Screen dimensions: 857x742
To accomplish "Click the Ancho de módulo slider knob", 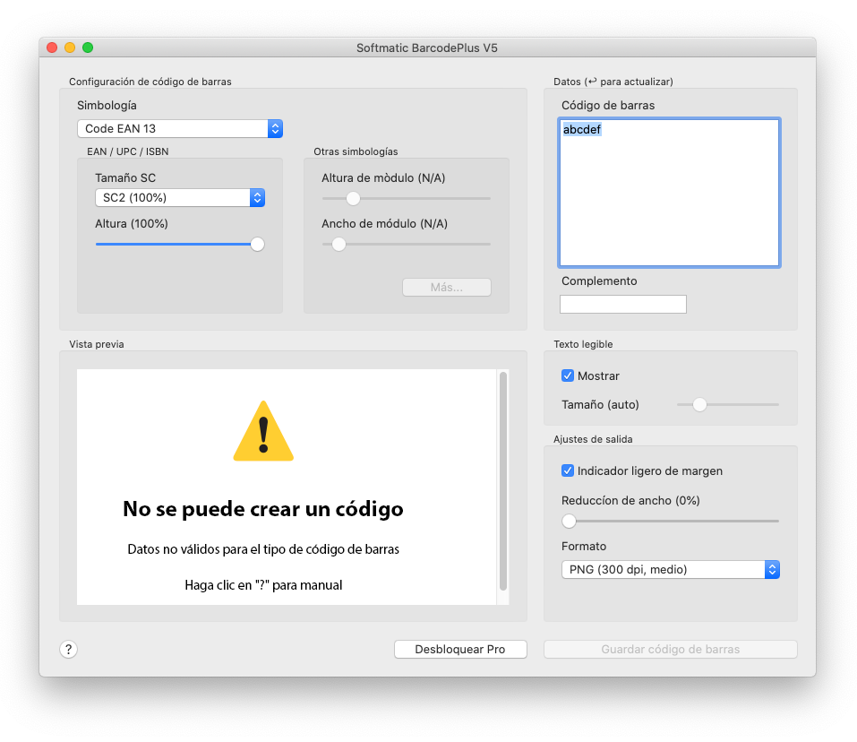I will click(339, 244).
